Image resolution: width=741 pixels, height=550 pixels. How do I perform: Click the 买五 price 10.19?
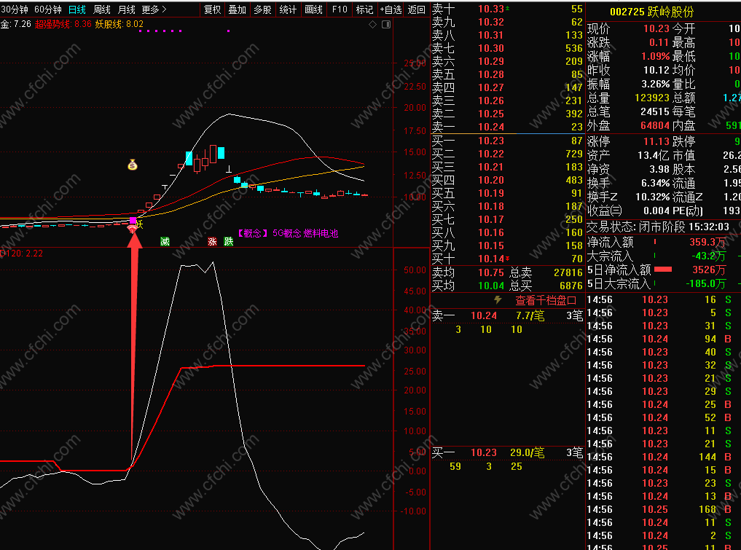coord(490,193)
